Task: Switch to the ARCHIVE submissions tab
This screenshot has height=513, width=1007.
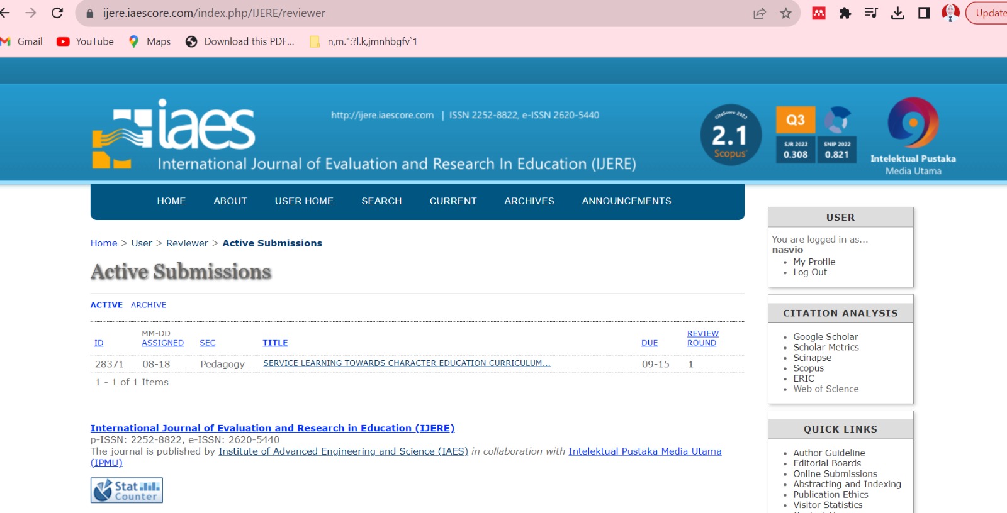Action: [x=149, y=305]
